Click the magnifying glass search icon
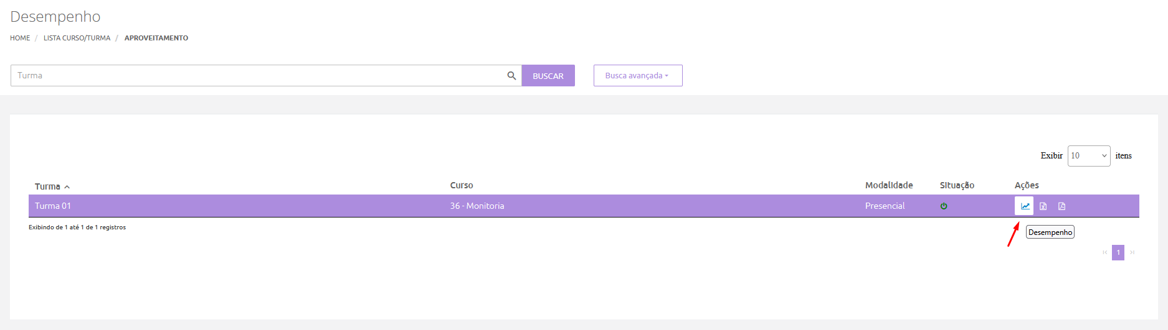The image size is (1168, 330). point(511,76)
